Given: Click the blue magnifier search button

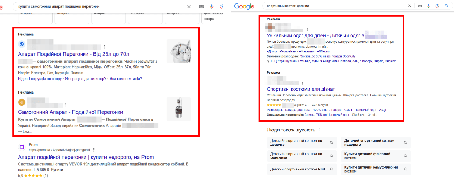Looking at the screenshot, I should coord(446,6).
